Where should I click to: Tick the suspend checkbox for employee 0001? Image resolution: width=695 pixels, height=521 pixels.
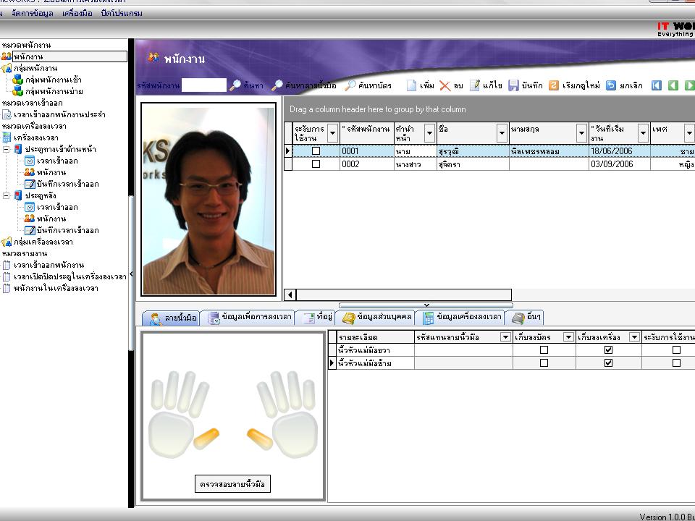coord(316,151)
